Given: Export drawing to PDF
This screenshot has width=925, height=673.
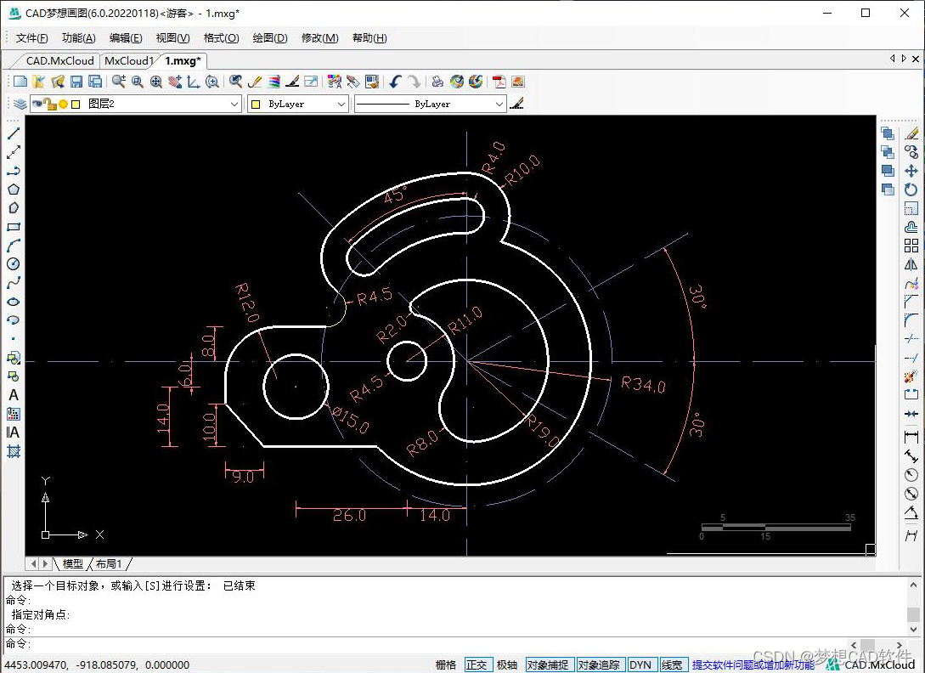Looking at the screenshot, I should pyautogui.click(x=499, y=82).
